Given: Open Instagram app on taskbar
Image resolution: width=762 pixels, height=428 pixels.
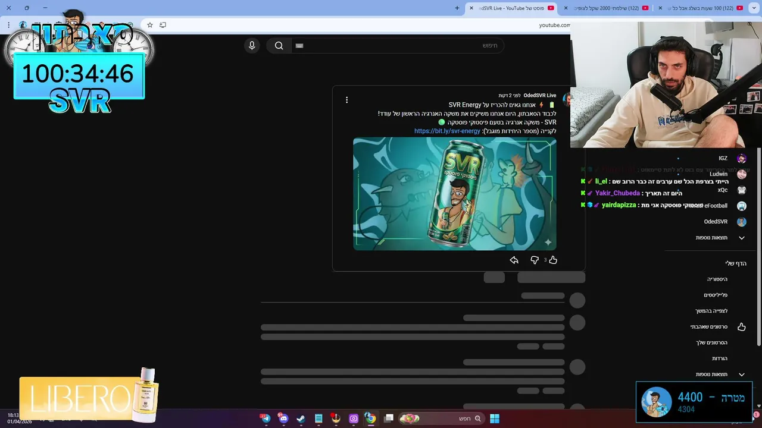Looking at the screenshot, I should click(354, 418).
